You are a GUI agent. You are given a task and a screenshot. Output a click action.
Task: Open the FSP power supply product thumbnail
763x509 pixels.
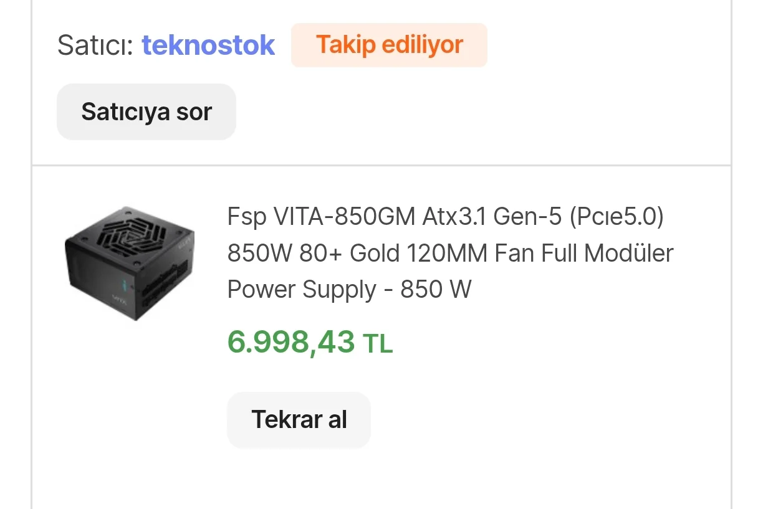click(130, 263)
